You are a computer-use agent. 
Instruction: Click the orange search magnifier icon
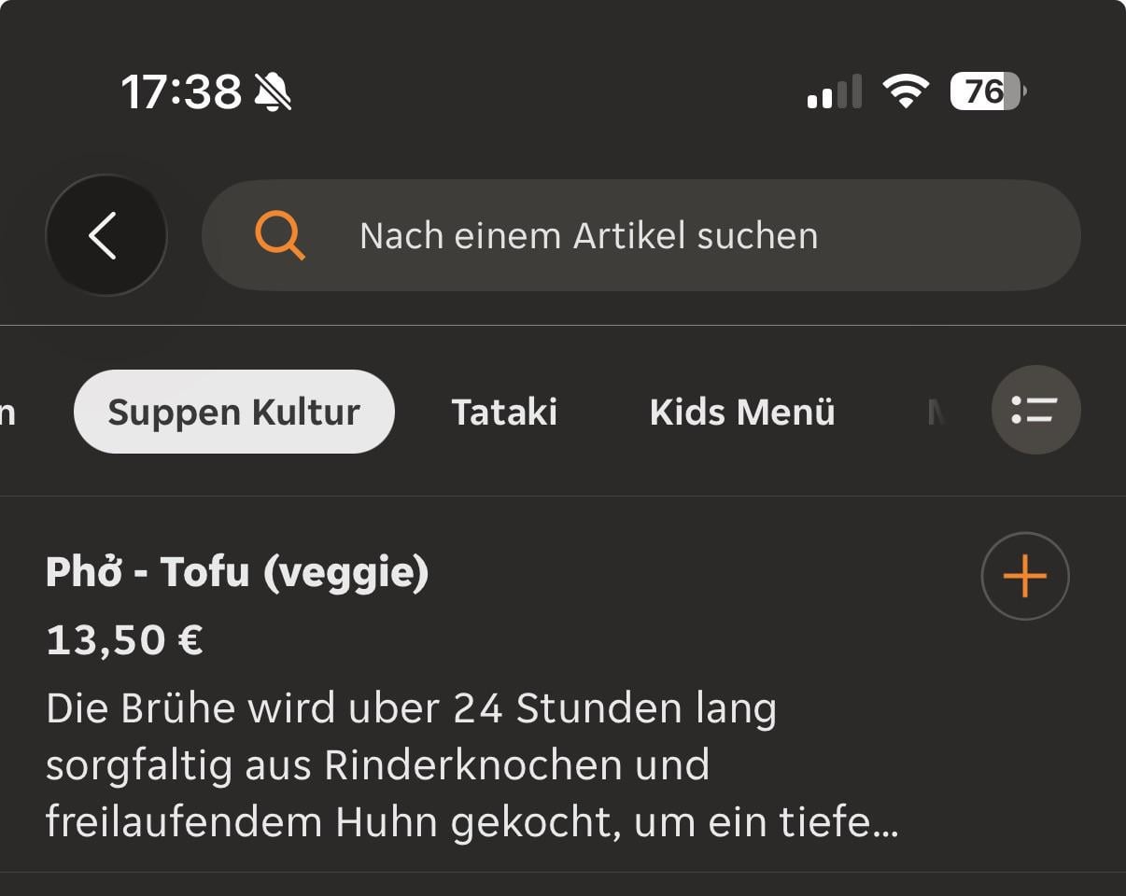pos(280,235)
